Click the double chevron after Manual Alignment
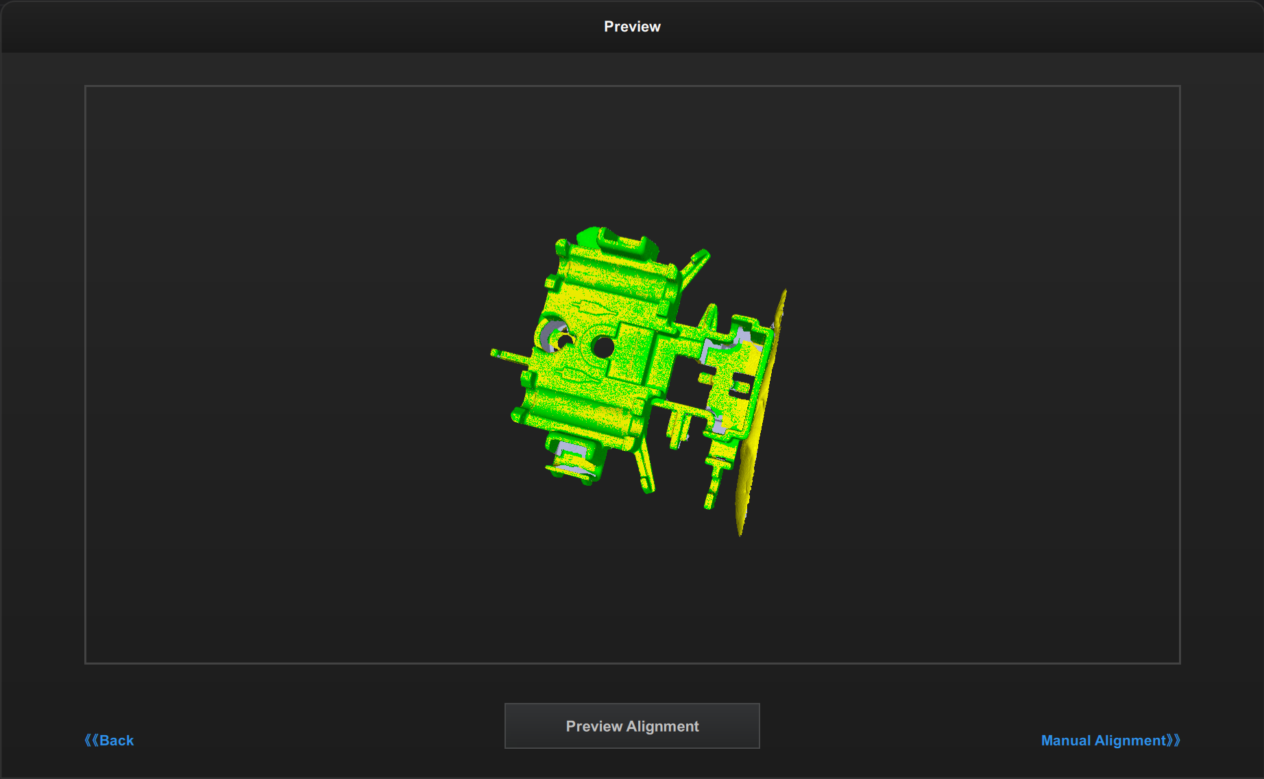 pos(1174,741)
